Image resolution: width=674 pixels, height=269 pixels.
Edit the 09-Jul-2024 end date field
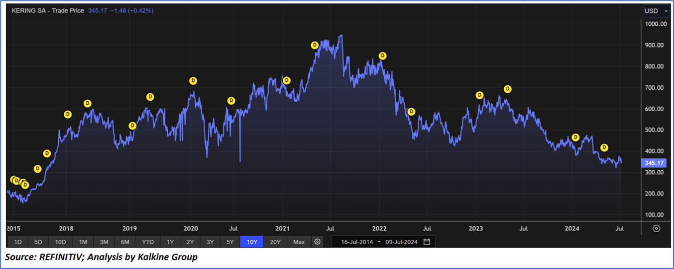click(401, 242)
